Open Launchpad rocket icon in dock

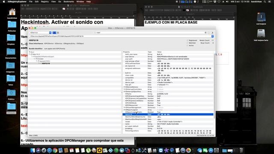coord(44,150)
